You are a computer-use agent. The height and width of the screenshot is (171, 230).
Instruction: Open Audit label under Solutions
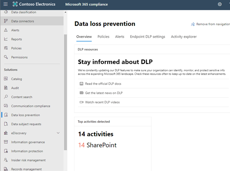click(15, 88)
